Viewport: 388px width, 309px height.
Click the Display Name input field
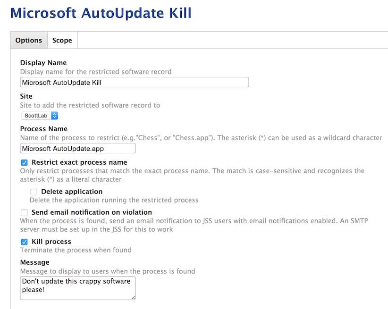point(135,83)
